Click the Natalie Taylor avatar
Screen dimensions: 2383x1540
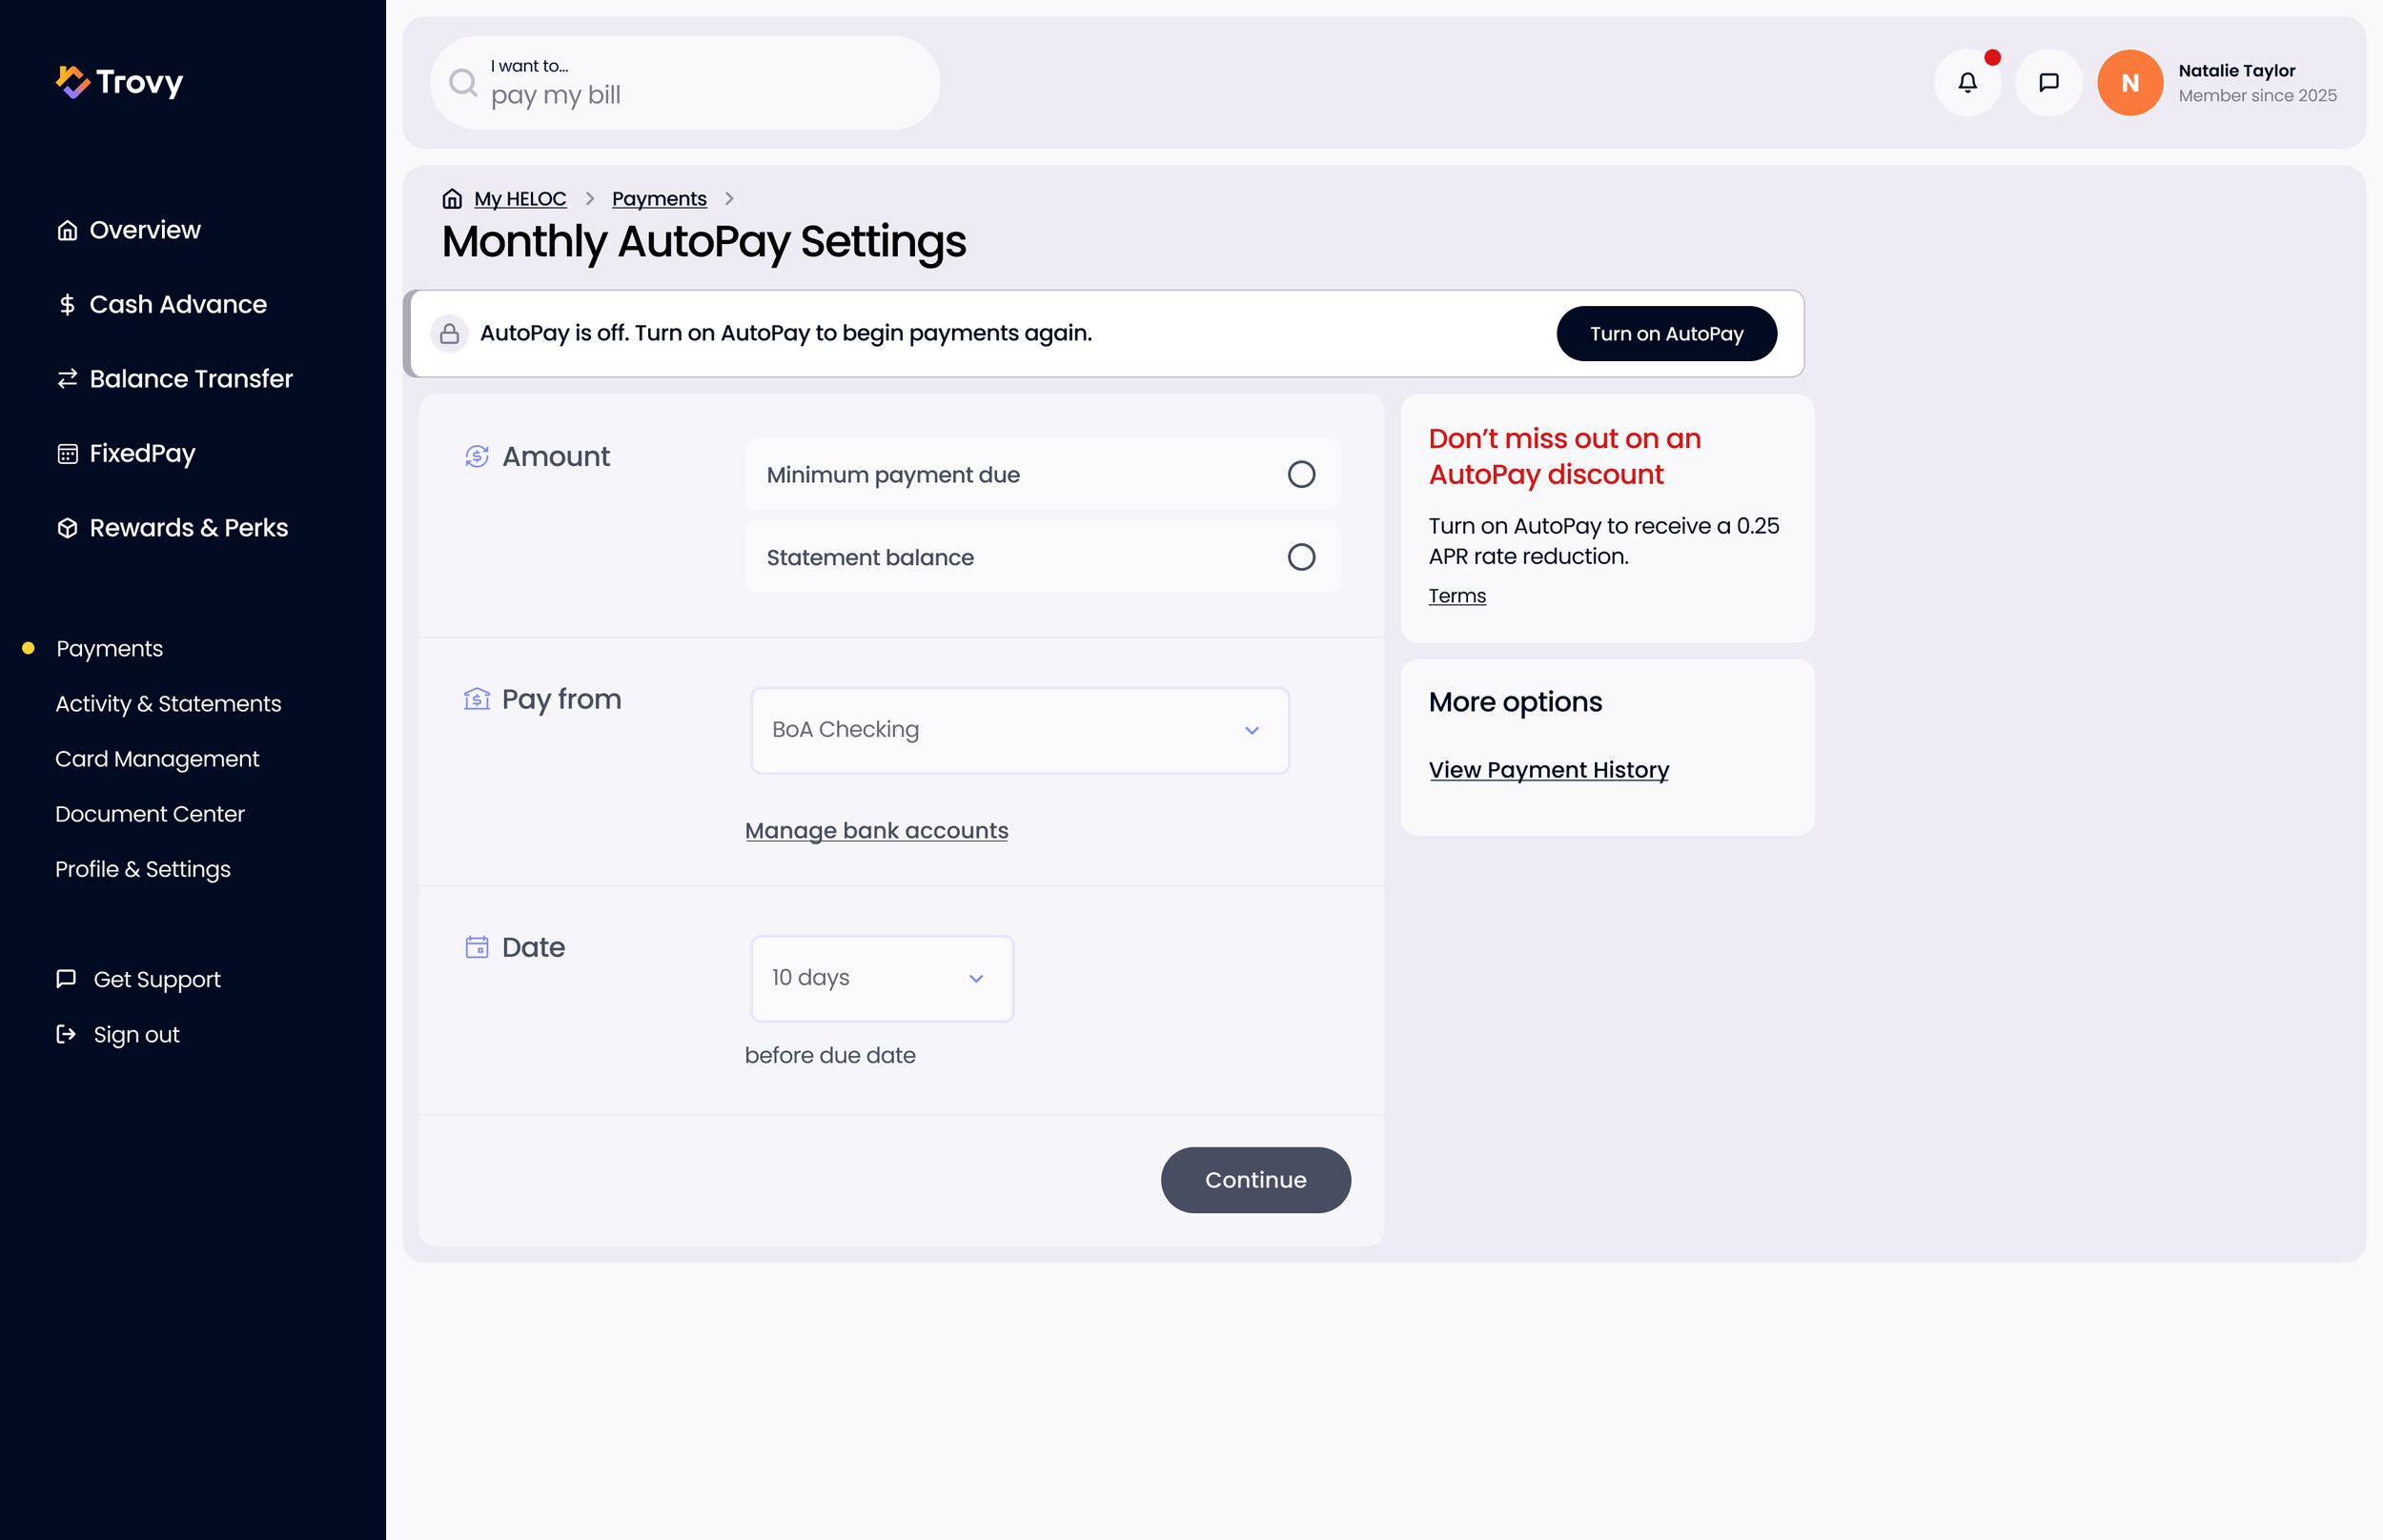[x=2130, y=83]
